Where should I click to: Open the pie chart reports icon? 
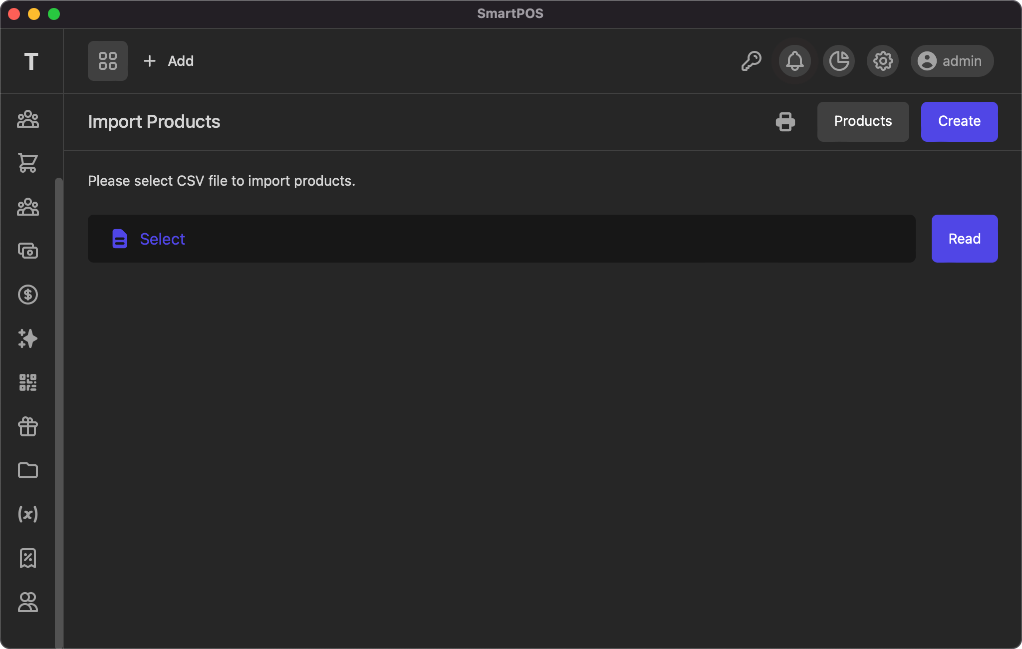click(x=839, y=61)
